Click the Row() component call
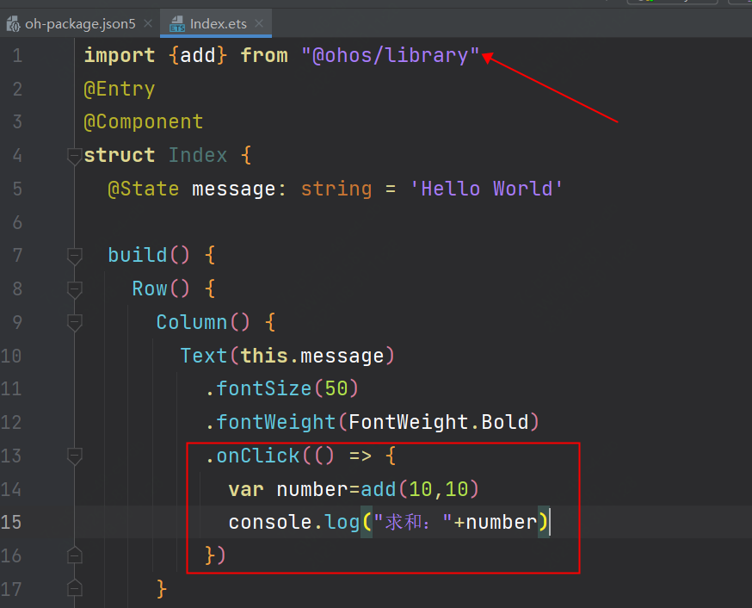This screenshot has width=752, height=608. (x=149, y=288)
